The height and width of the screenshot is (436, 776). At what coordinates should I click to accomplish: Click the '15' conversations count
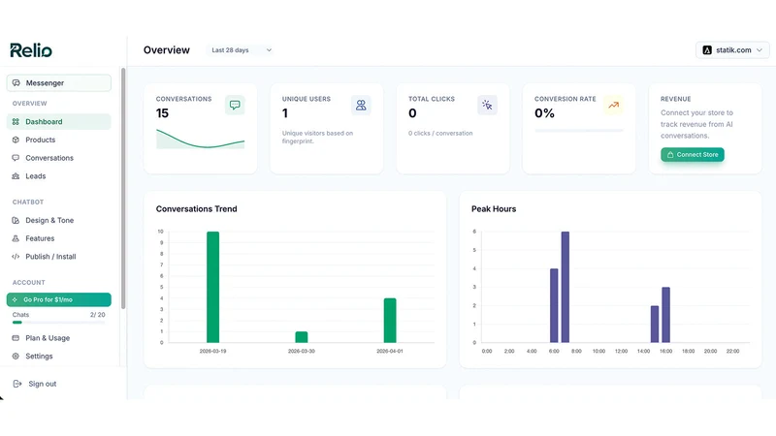point(162,113)
